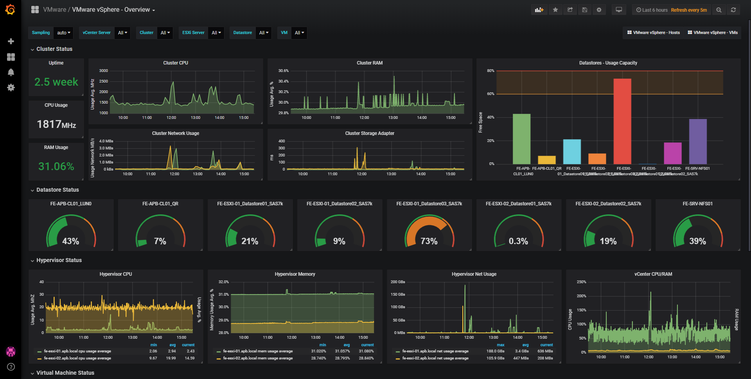Viewport: 751px width, 379px height.
Task: Toggle fe-esxi-01 cpu usage legend series
Action: (x=77, y=351)
